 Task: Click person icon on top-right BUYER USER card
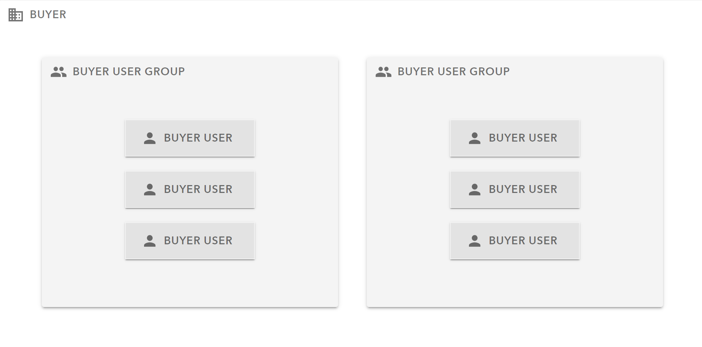[x=475, y=138]
